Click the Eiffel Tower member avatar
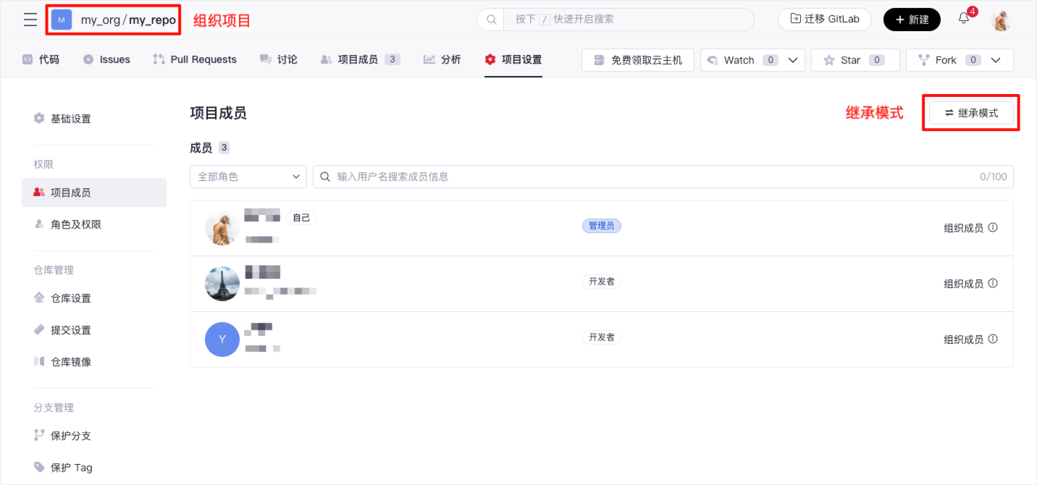Image resolution: width=1037 pixels, height=485 pixels. click(x=222, y=284)
